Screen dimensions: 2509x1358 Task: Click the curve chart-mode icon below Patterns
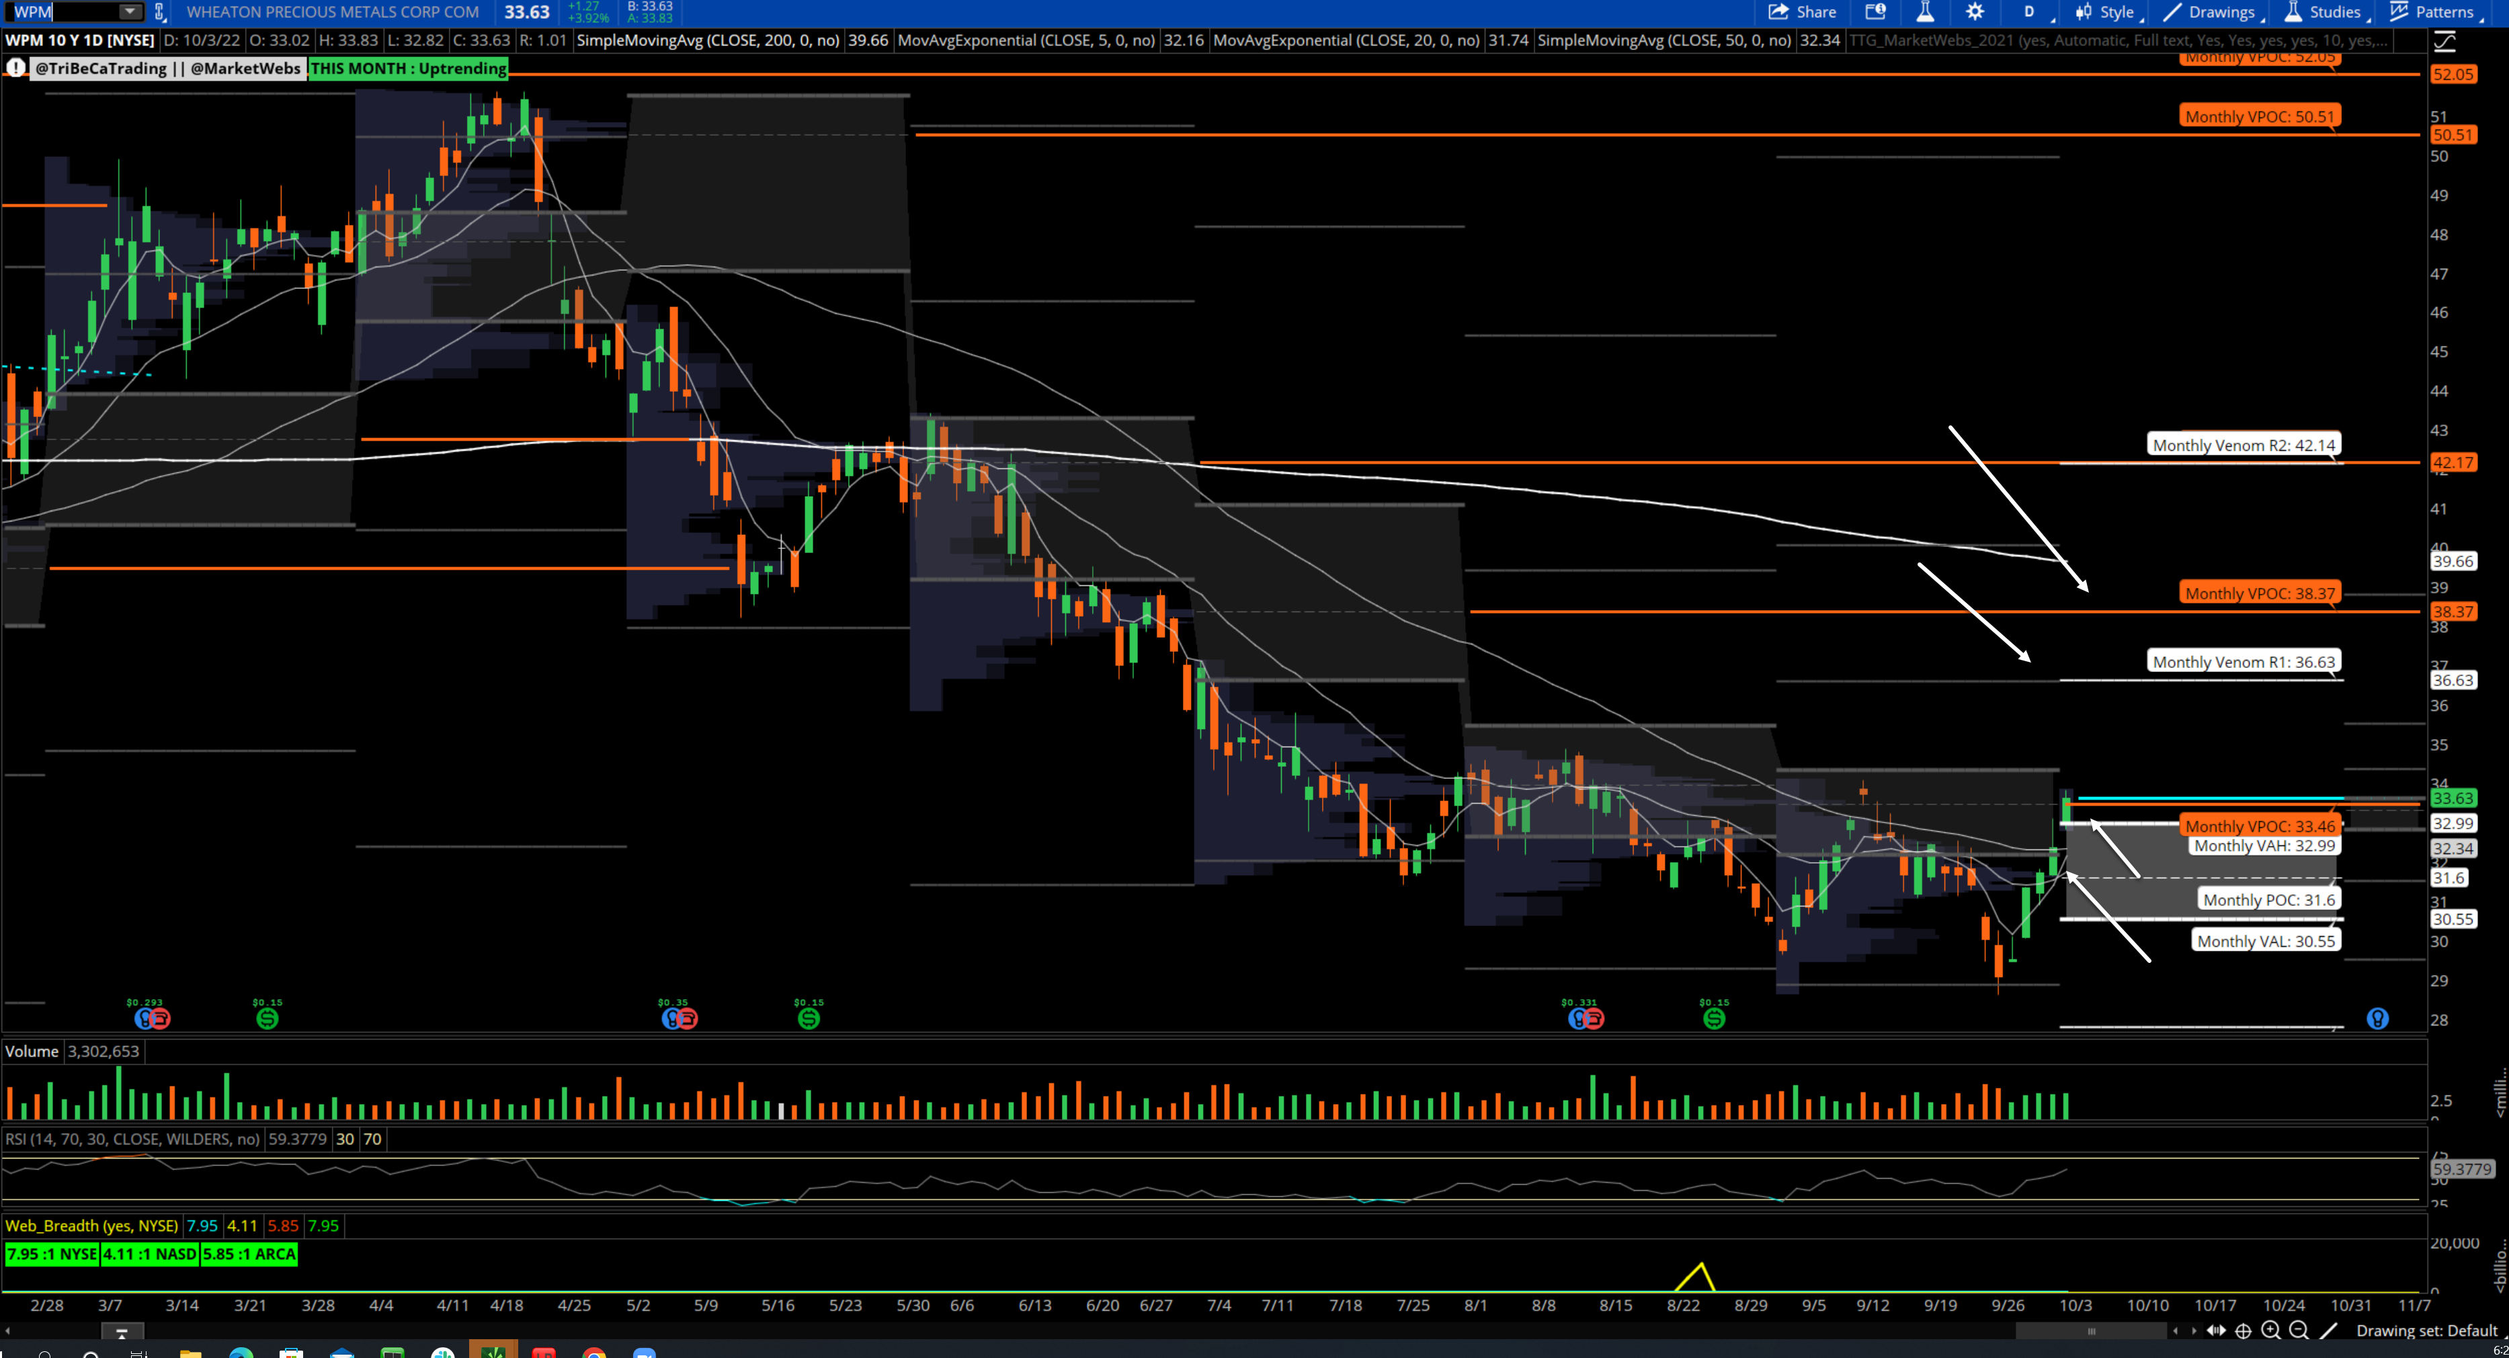click(2444, 41)
